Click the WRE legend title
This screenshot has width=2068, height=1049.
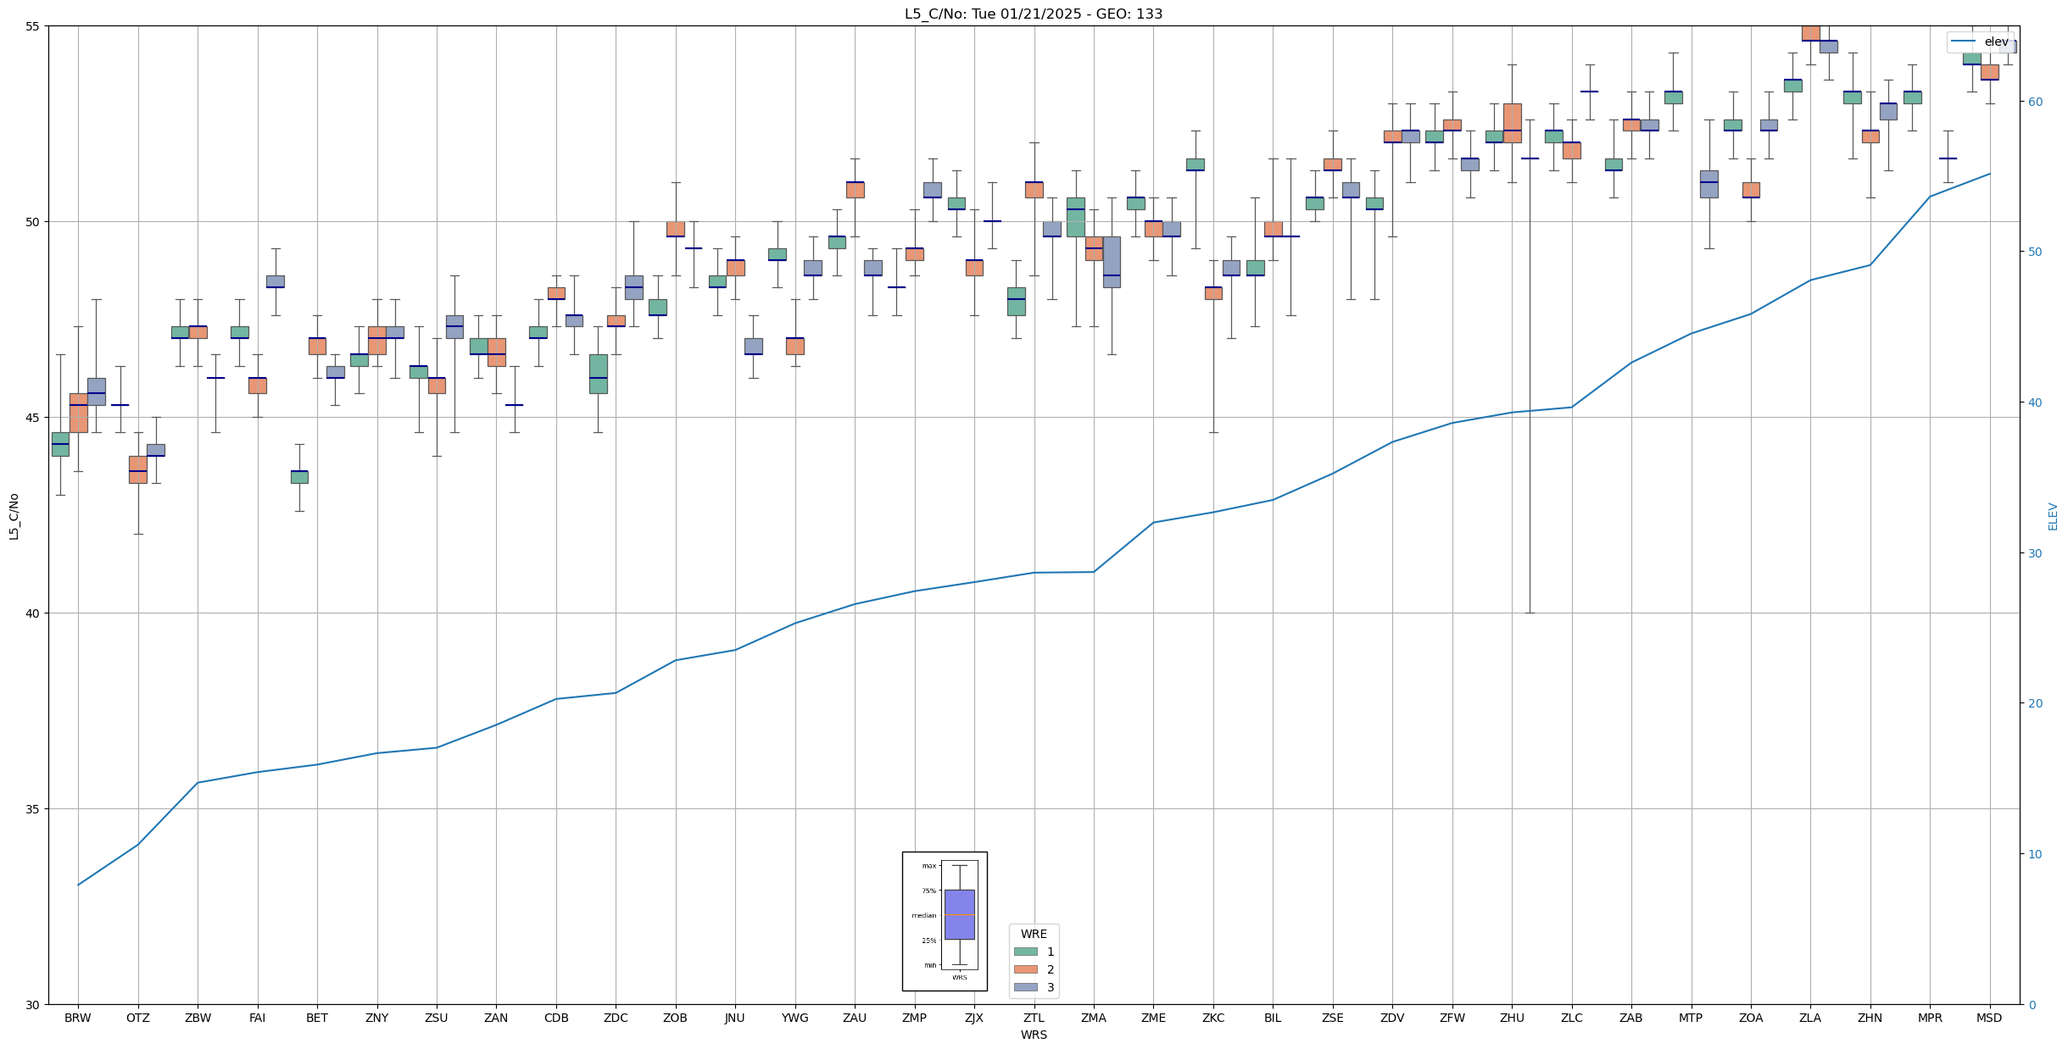tap(1034, 934)
